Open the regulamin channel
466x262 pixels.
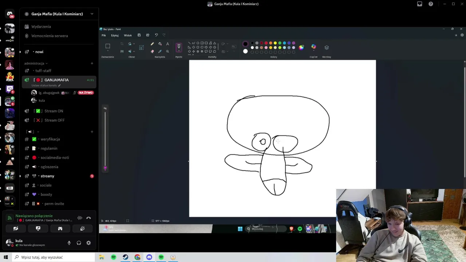pyautogui.click(x=59, y=148)
